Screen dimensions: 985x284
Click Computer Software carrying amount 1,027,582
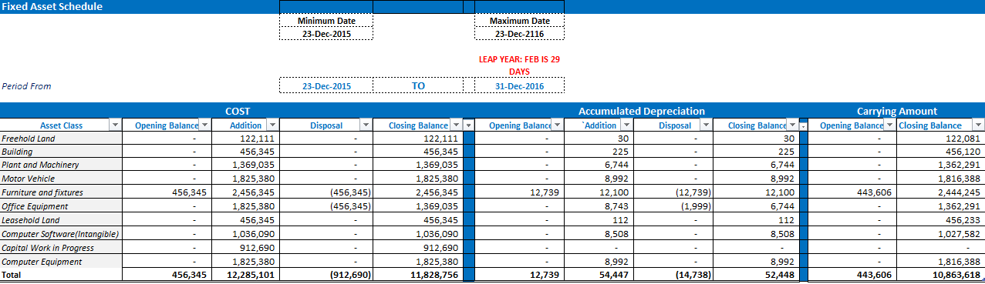959,233
